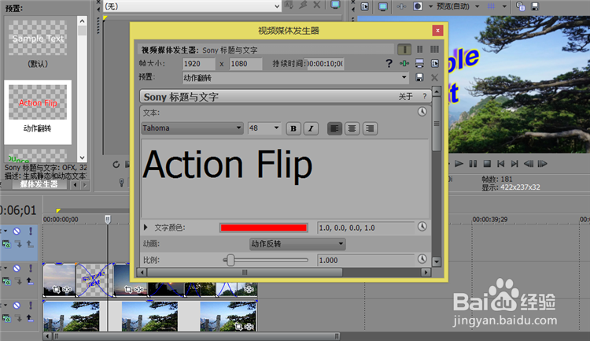This screenshot has height=341, width=590.
Task: Switch to the 媒体发生器 tab
Action: pyautogui.click(x=39, y=184)
